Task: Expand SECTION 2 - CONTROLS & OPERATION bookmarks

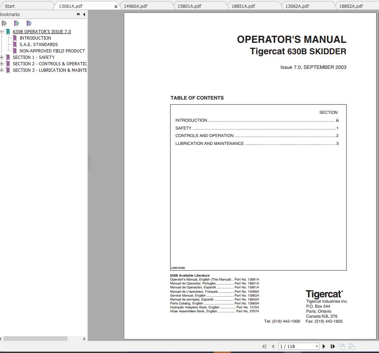Action: 2,64
